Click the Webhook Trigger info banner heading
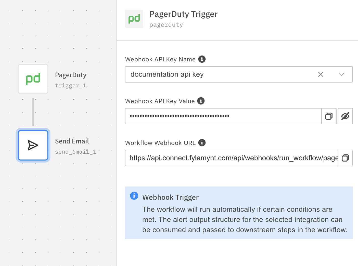Viewport: 358px width, 266px height. (x=170, y=197)
